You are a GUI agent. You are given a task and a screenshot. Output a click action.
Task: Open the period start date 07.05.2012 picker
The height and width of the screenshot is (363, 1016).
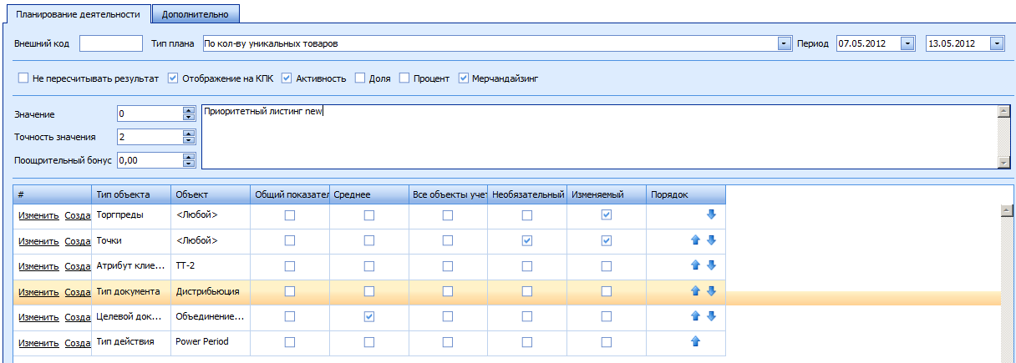pyautogui.click(x=907, y=43)
